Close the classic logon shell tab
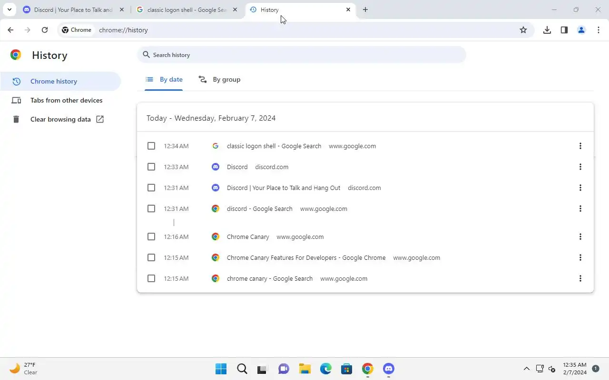The image size is (609, 380). pyautogui.click(x=235, y=9)
